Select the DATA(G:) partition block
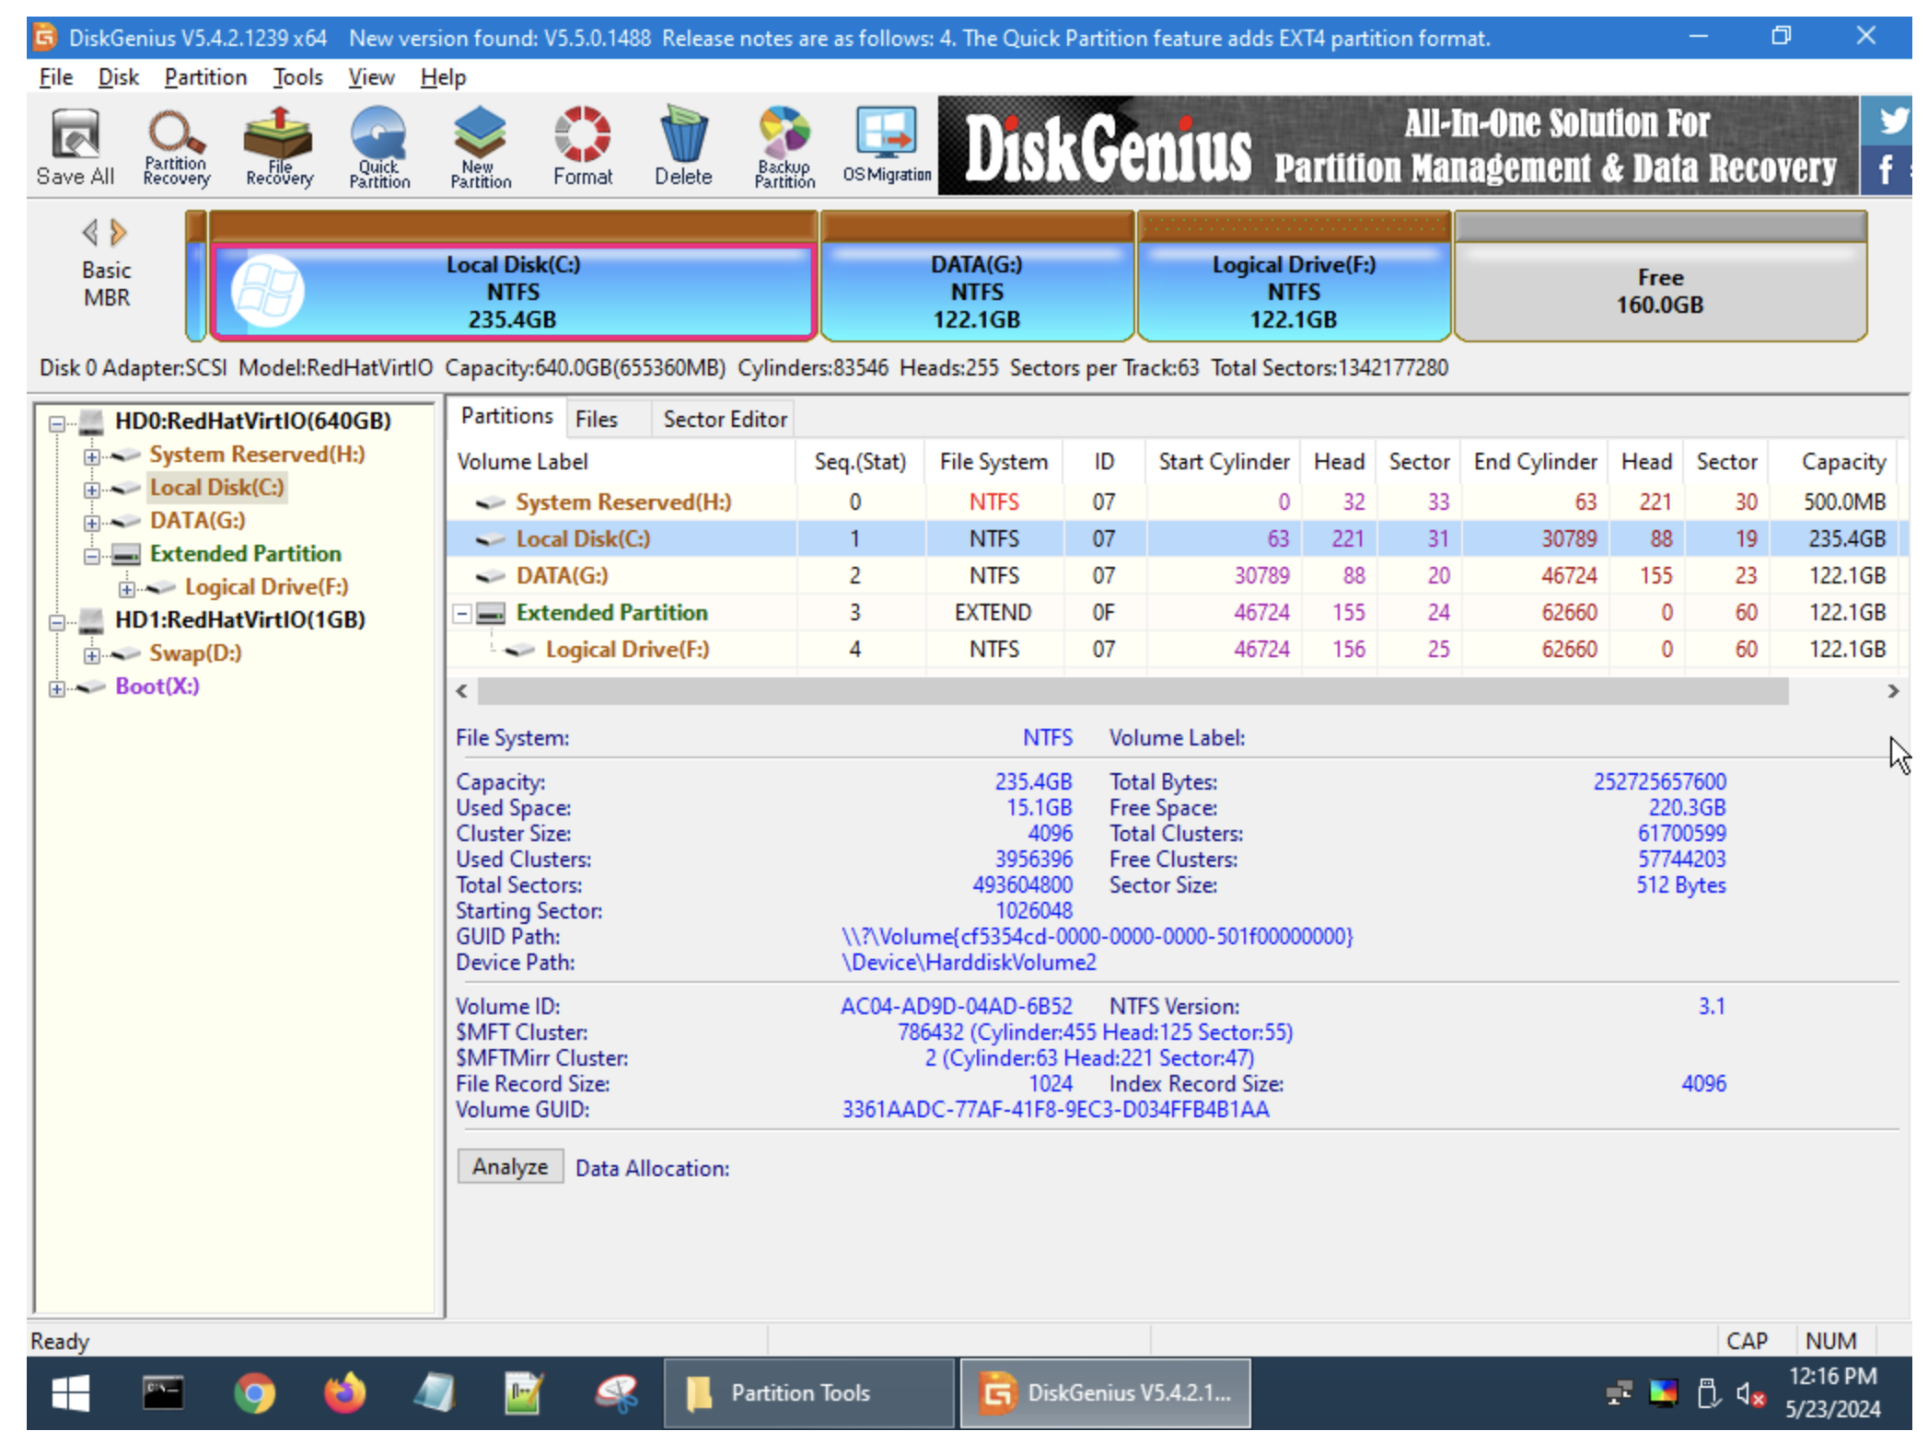Viewport: 1928px width, 1443px height. [x=976, y=290]
